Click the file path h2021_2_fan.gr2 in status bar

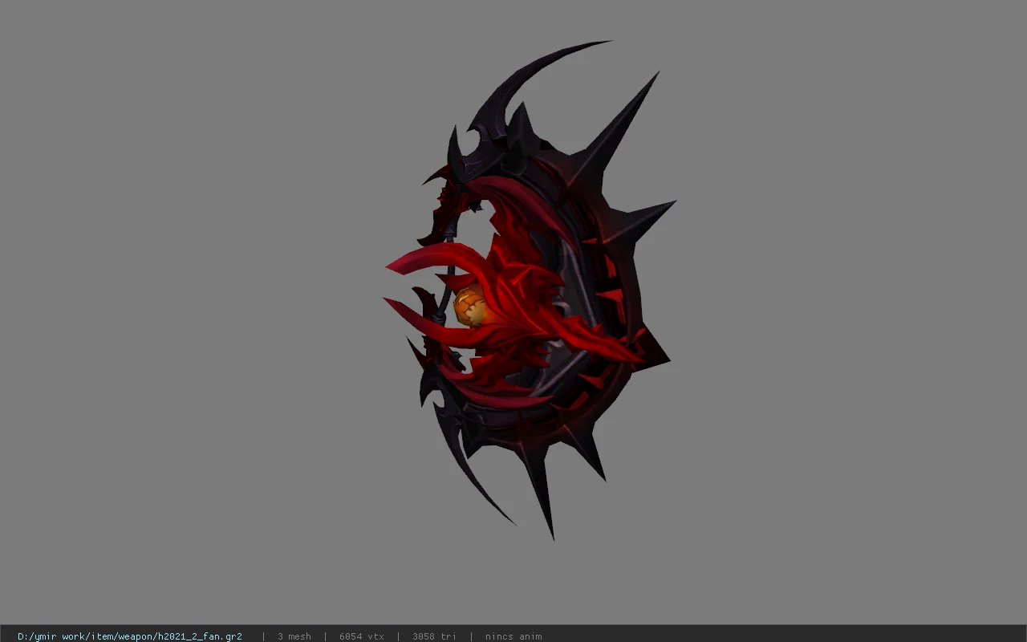click(x=130, y=636)
